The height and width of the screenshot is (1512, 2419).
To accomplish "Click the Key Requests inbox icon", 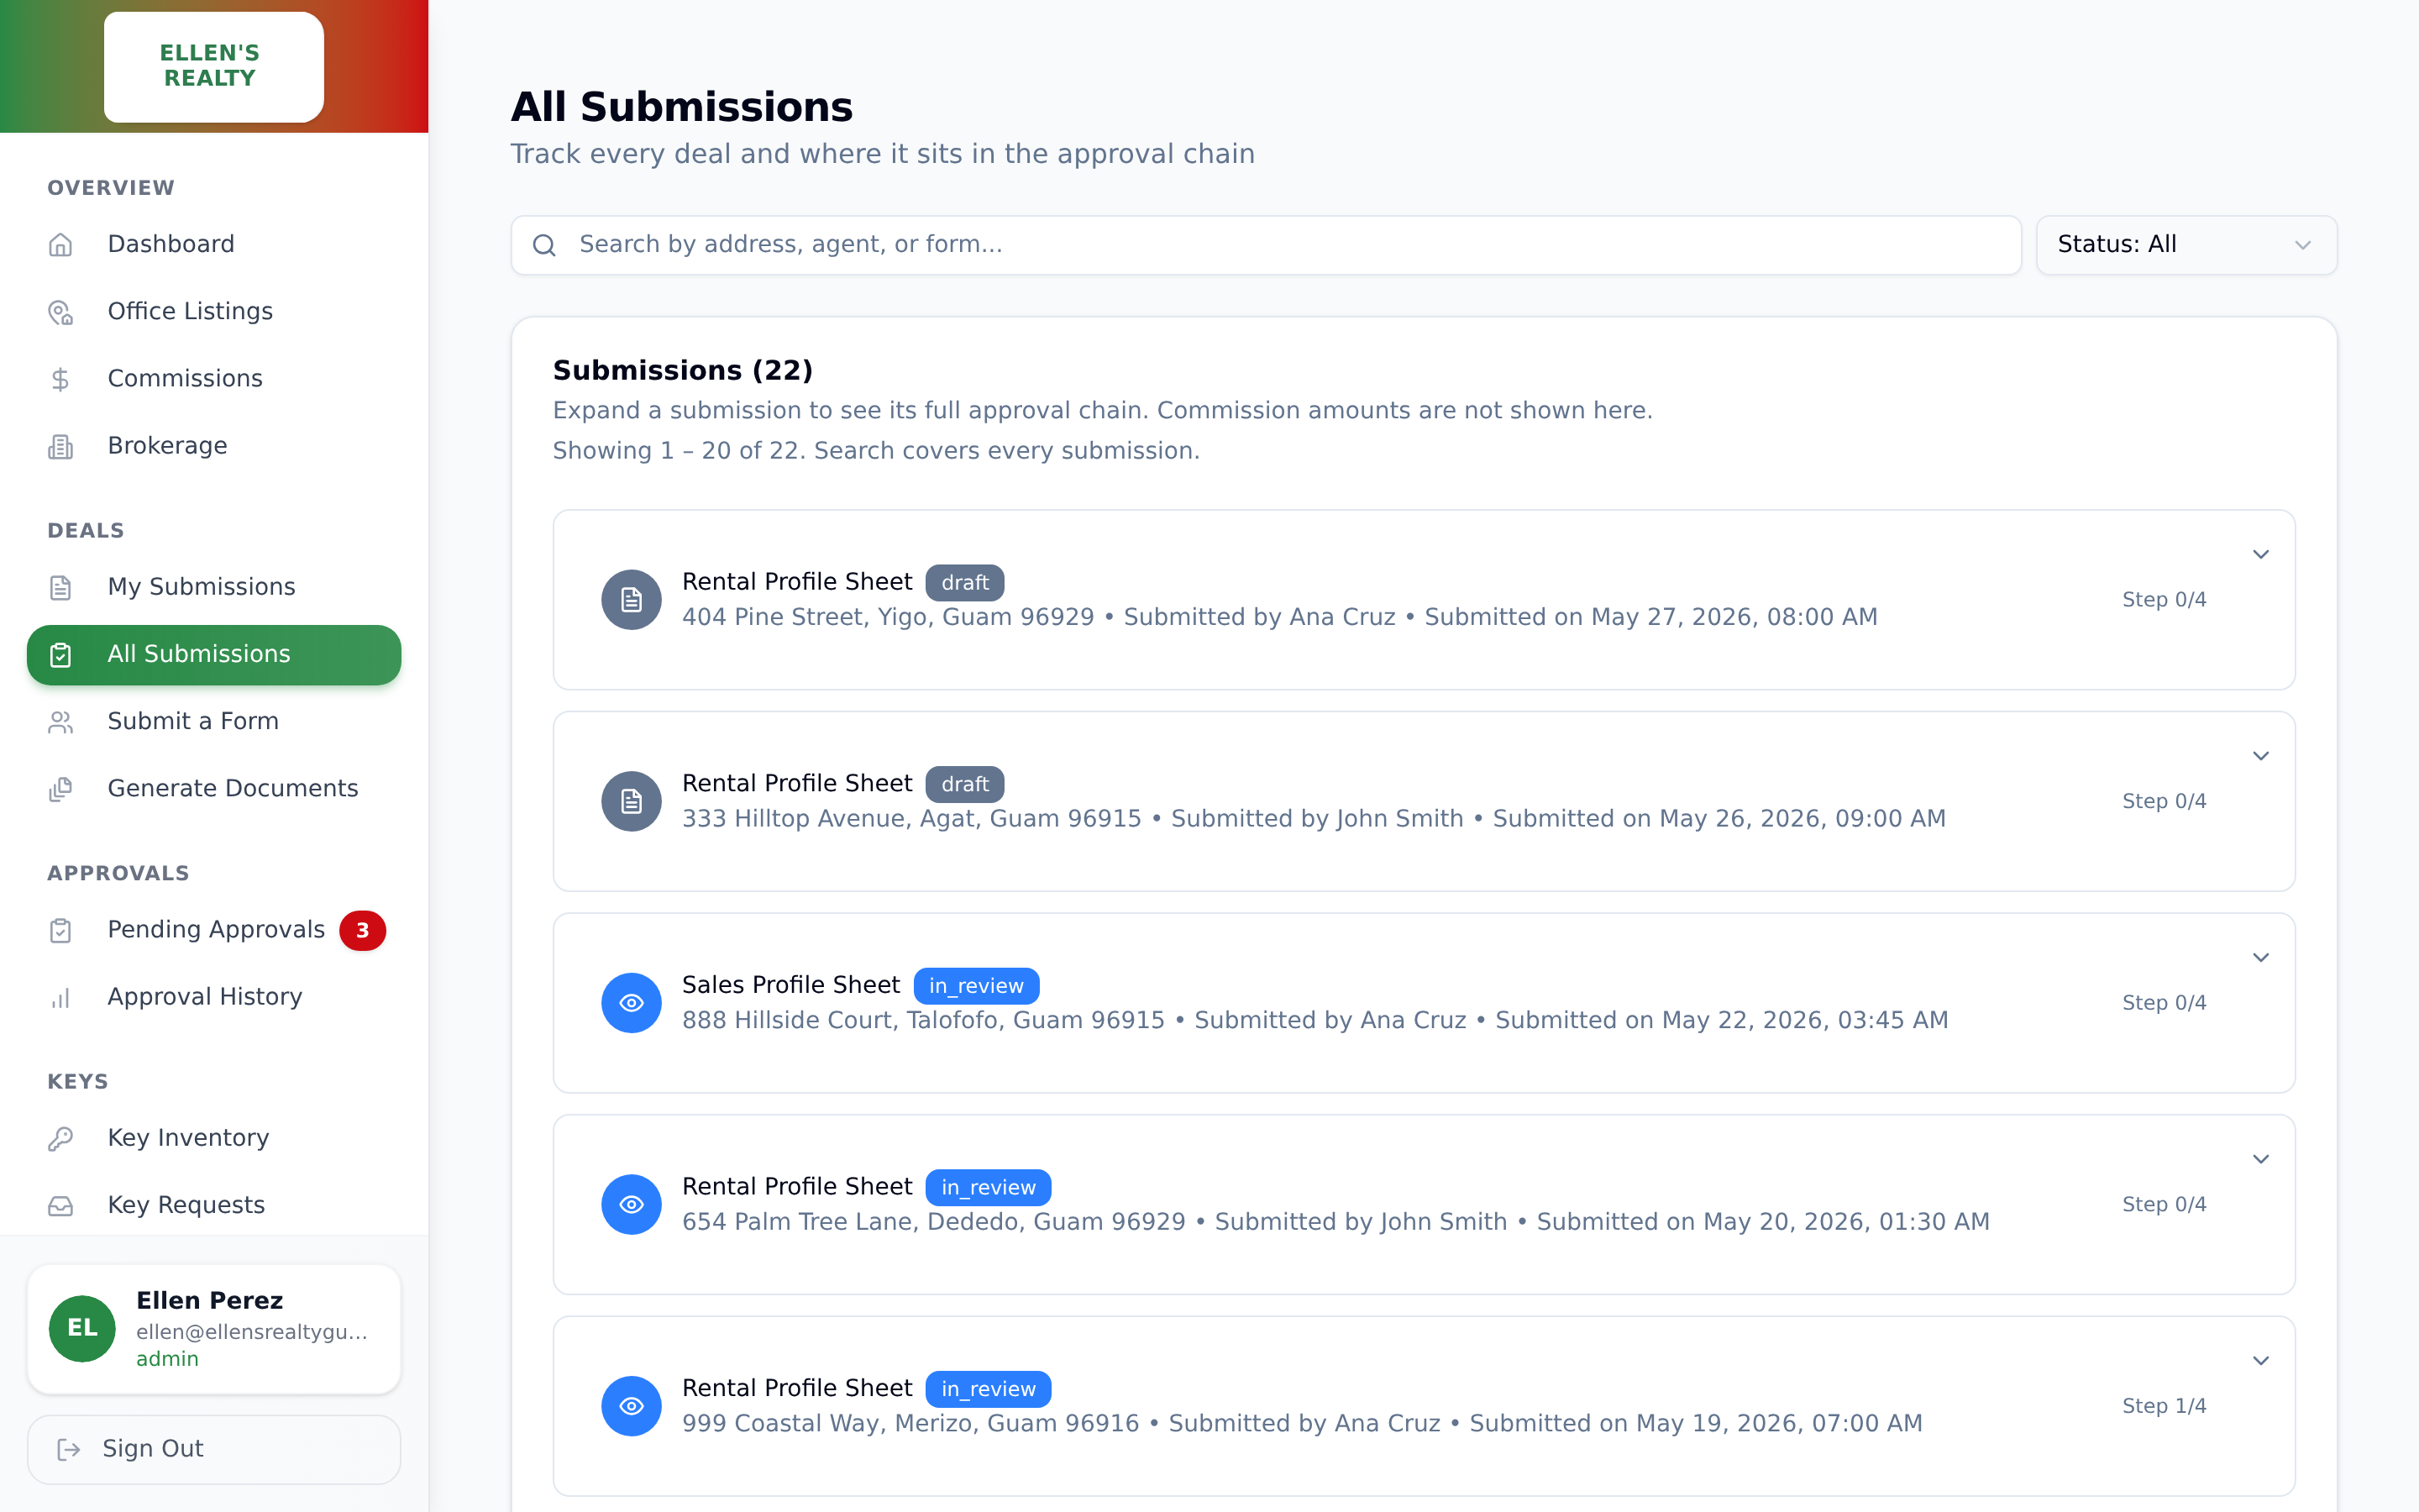I will (x=61, y=1205).
